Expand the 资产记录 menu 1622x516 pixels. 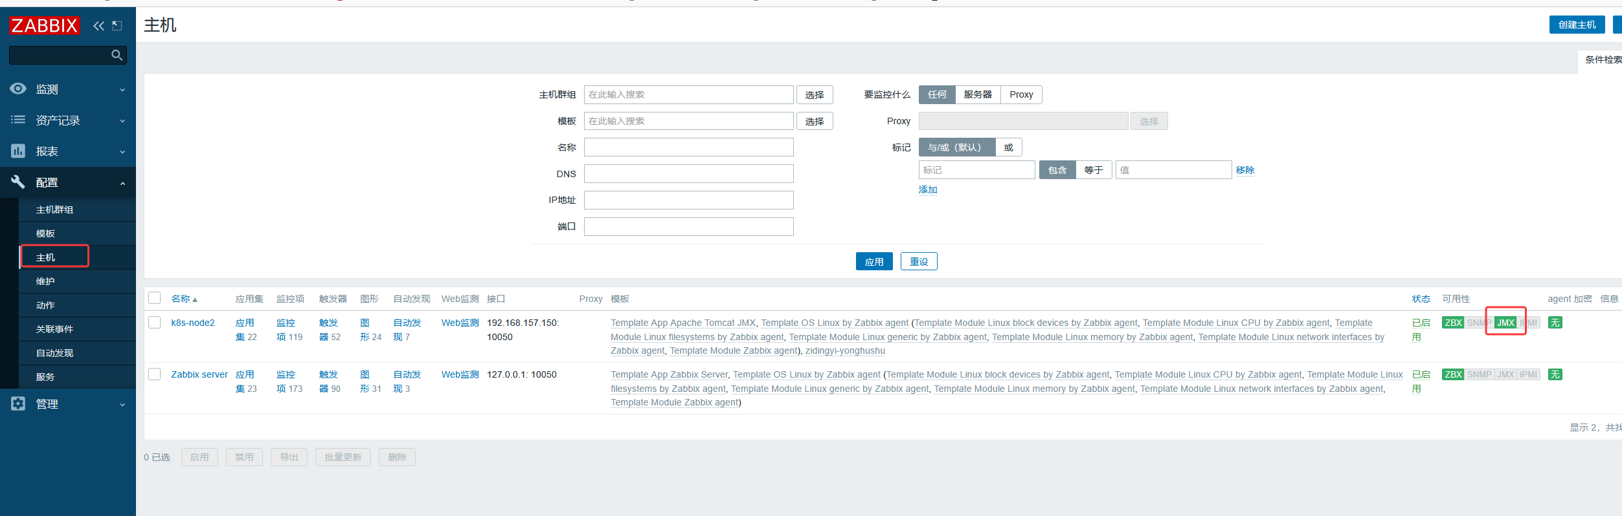click(x=68, y=120)
